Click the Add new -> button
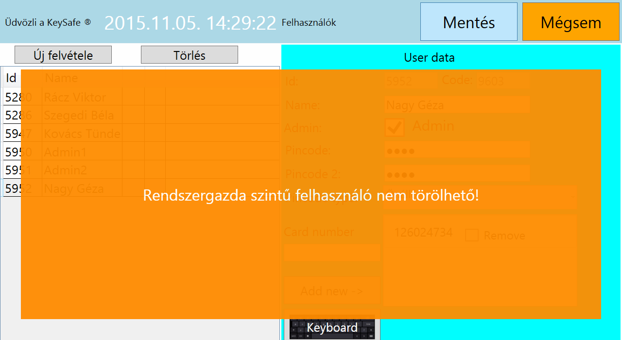 pos(332,291)
